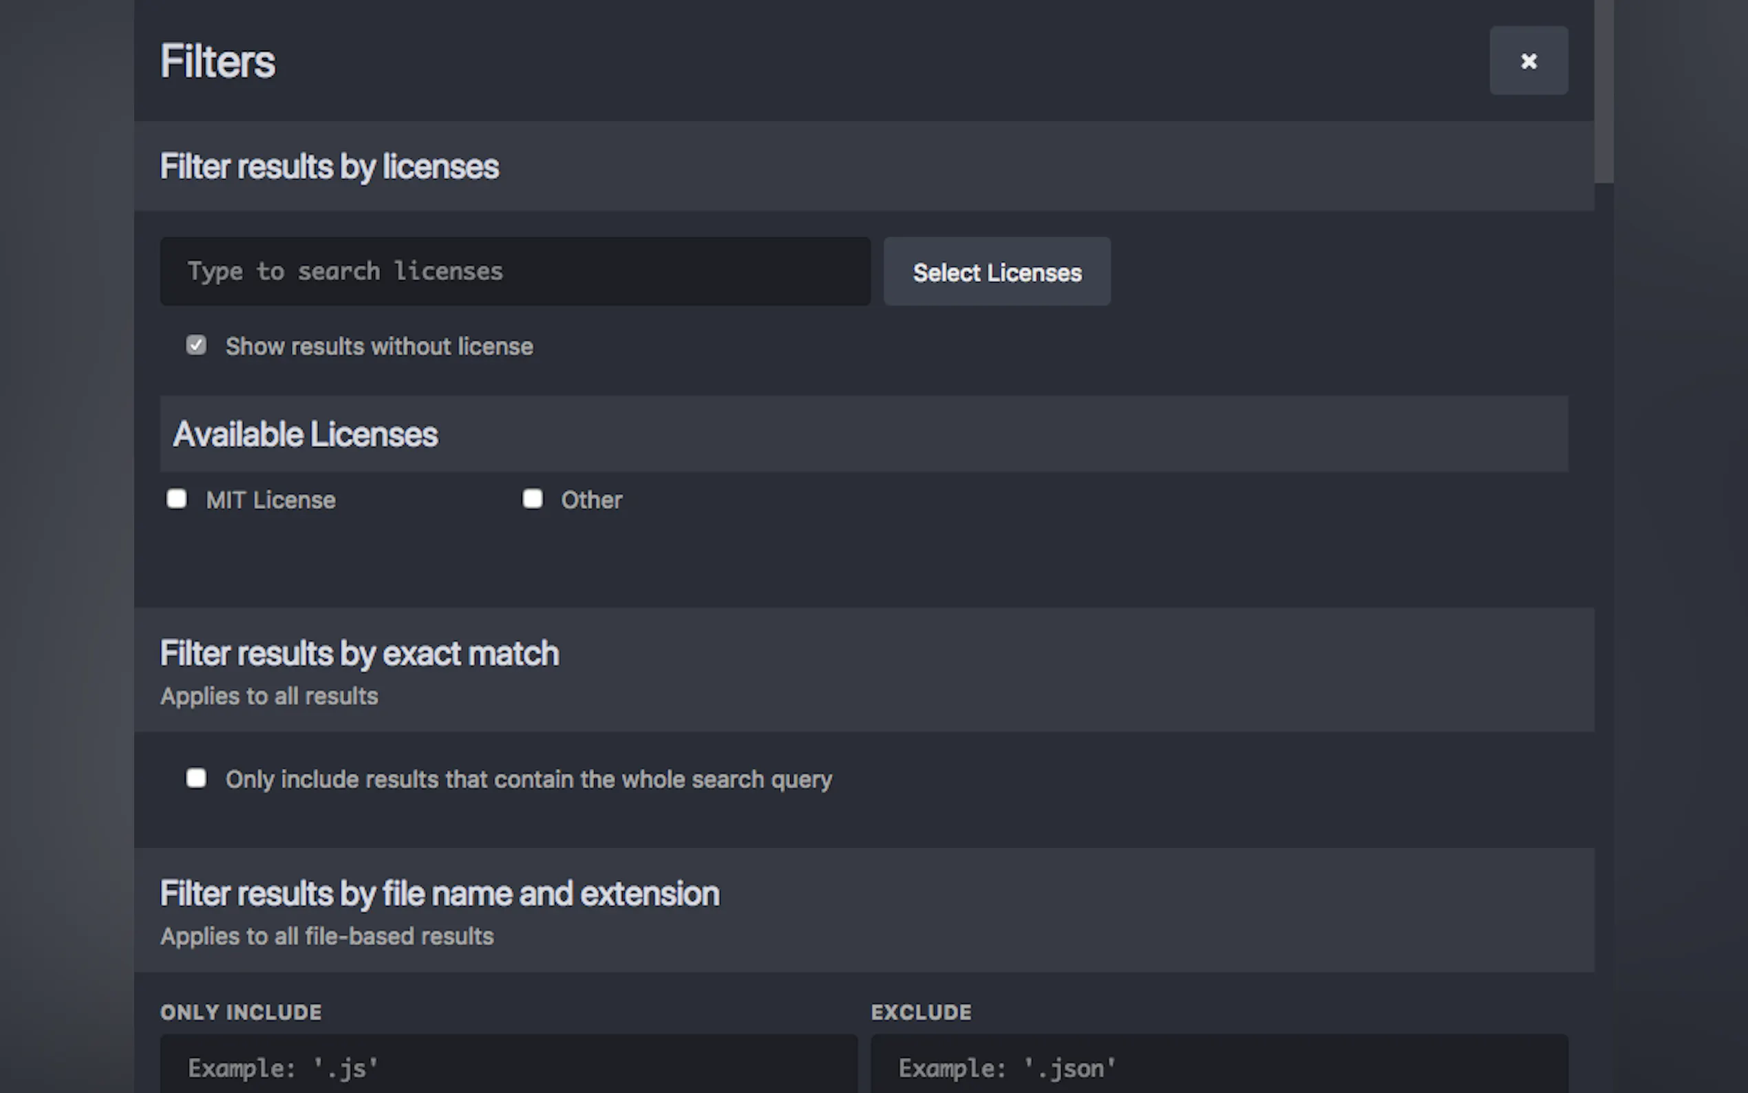Click 'Filter results by file name and extension' heading
Screen dimensions: 1748x1093
(x=439, y=894)
